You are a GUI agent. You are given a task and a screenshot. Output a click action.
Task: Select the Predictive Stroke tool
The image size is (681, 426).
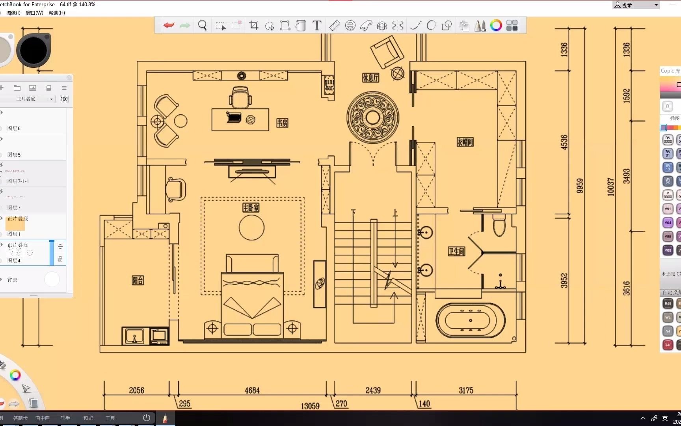click(x=431, y=26)
